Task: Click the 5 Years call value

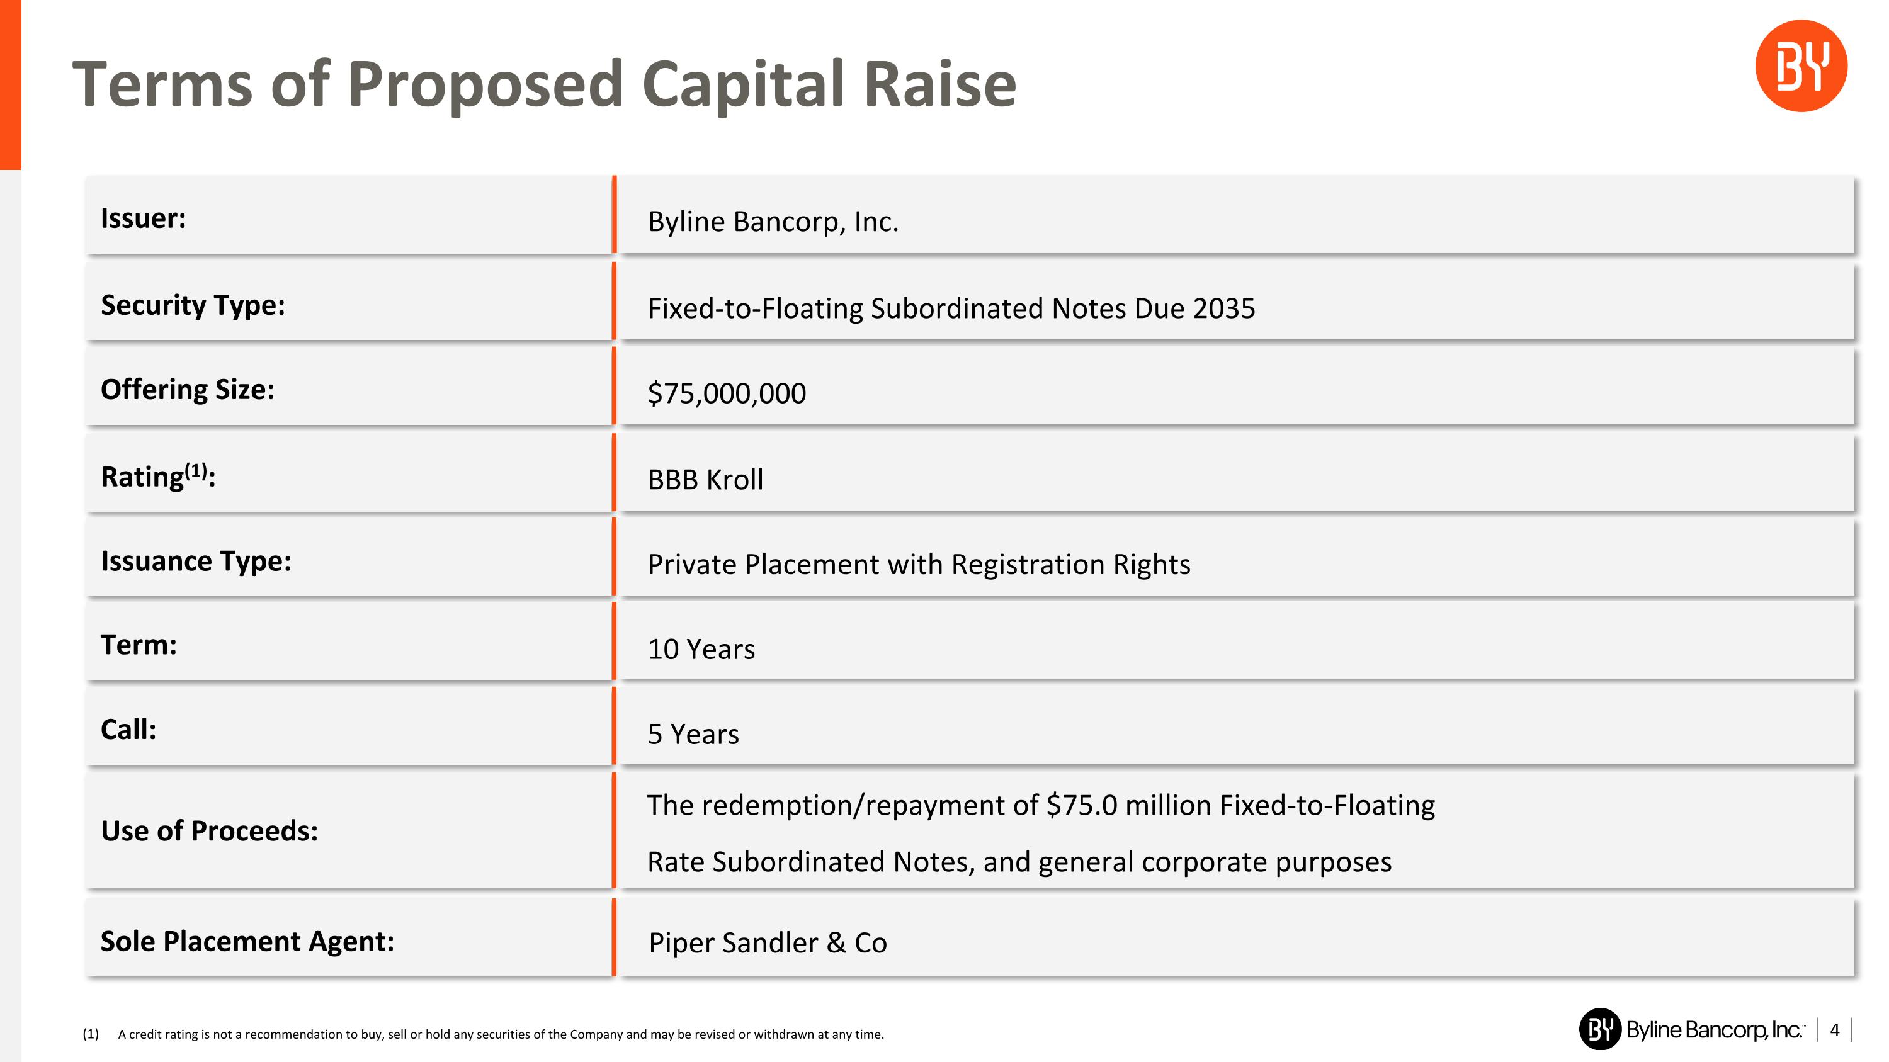Action: [693, 735]
